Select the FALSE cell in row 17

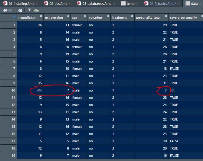185,141
